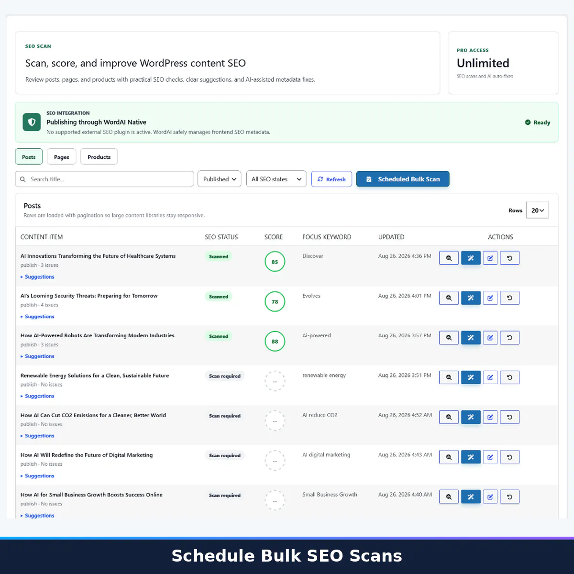The height and width of the screenshot is (574, 574).
Task: Reset the Future of Digital Marketing post
Action: (509, 457)
